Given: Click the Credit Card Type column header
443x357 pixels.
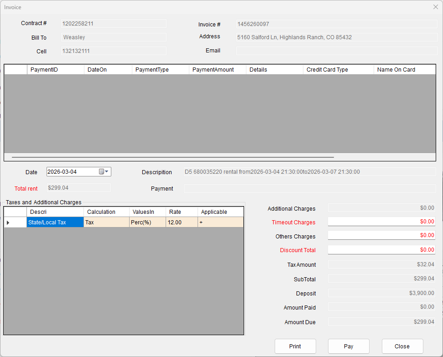Looking at the screenshot, I should point(338,70).
